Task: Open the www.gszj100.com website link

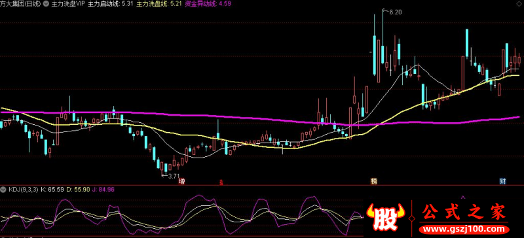Action: tap(464, 229)
